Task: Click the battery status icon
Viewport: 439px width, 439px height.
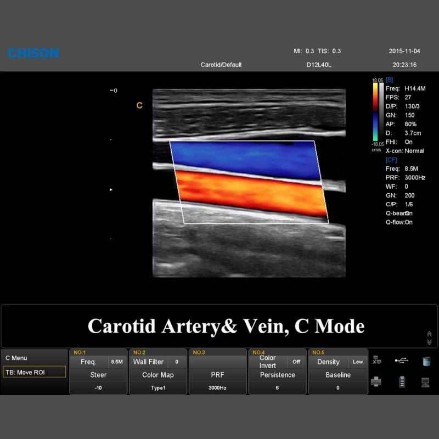Action: pyautogui.click(x=402, y=381)
